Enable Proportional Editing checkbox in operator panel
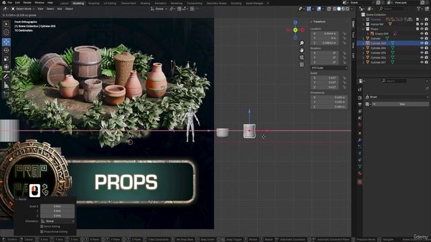Viewport: 431px width, 242px height. point(42,231)
